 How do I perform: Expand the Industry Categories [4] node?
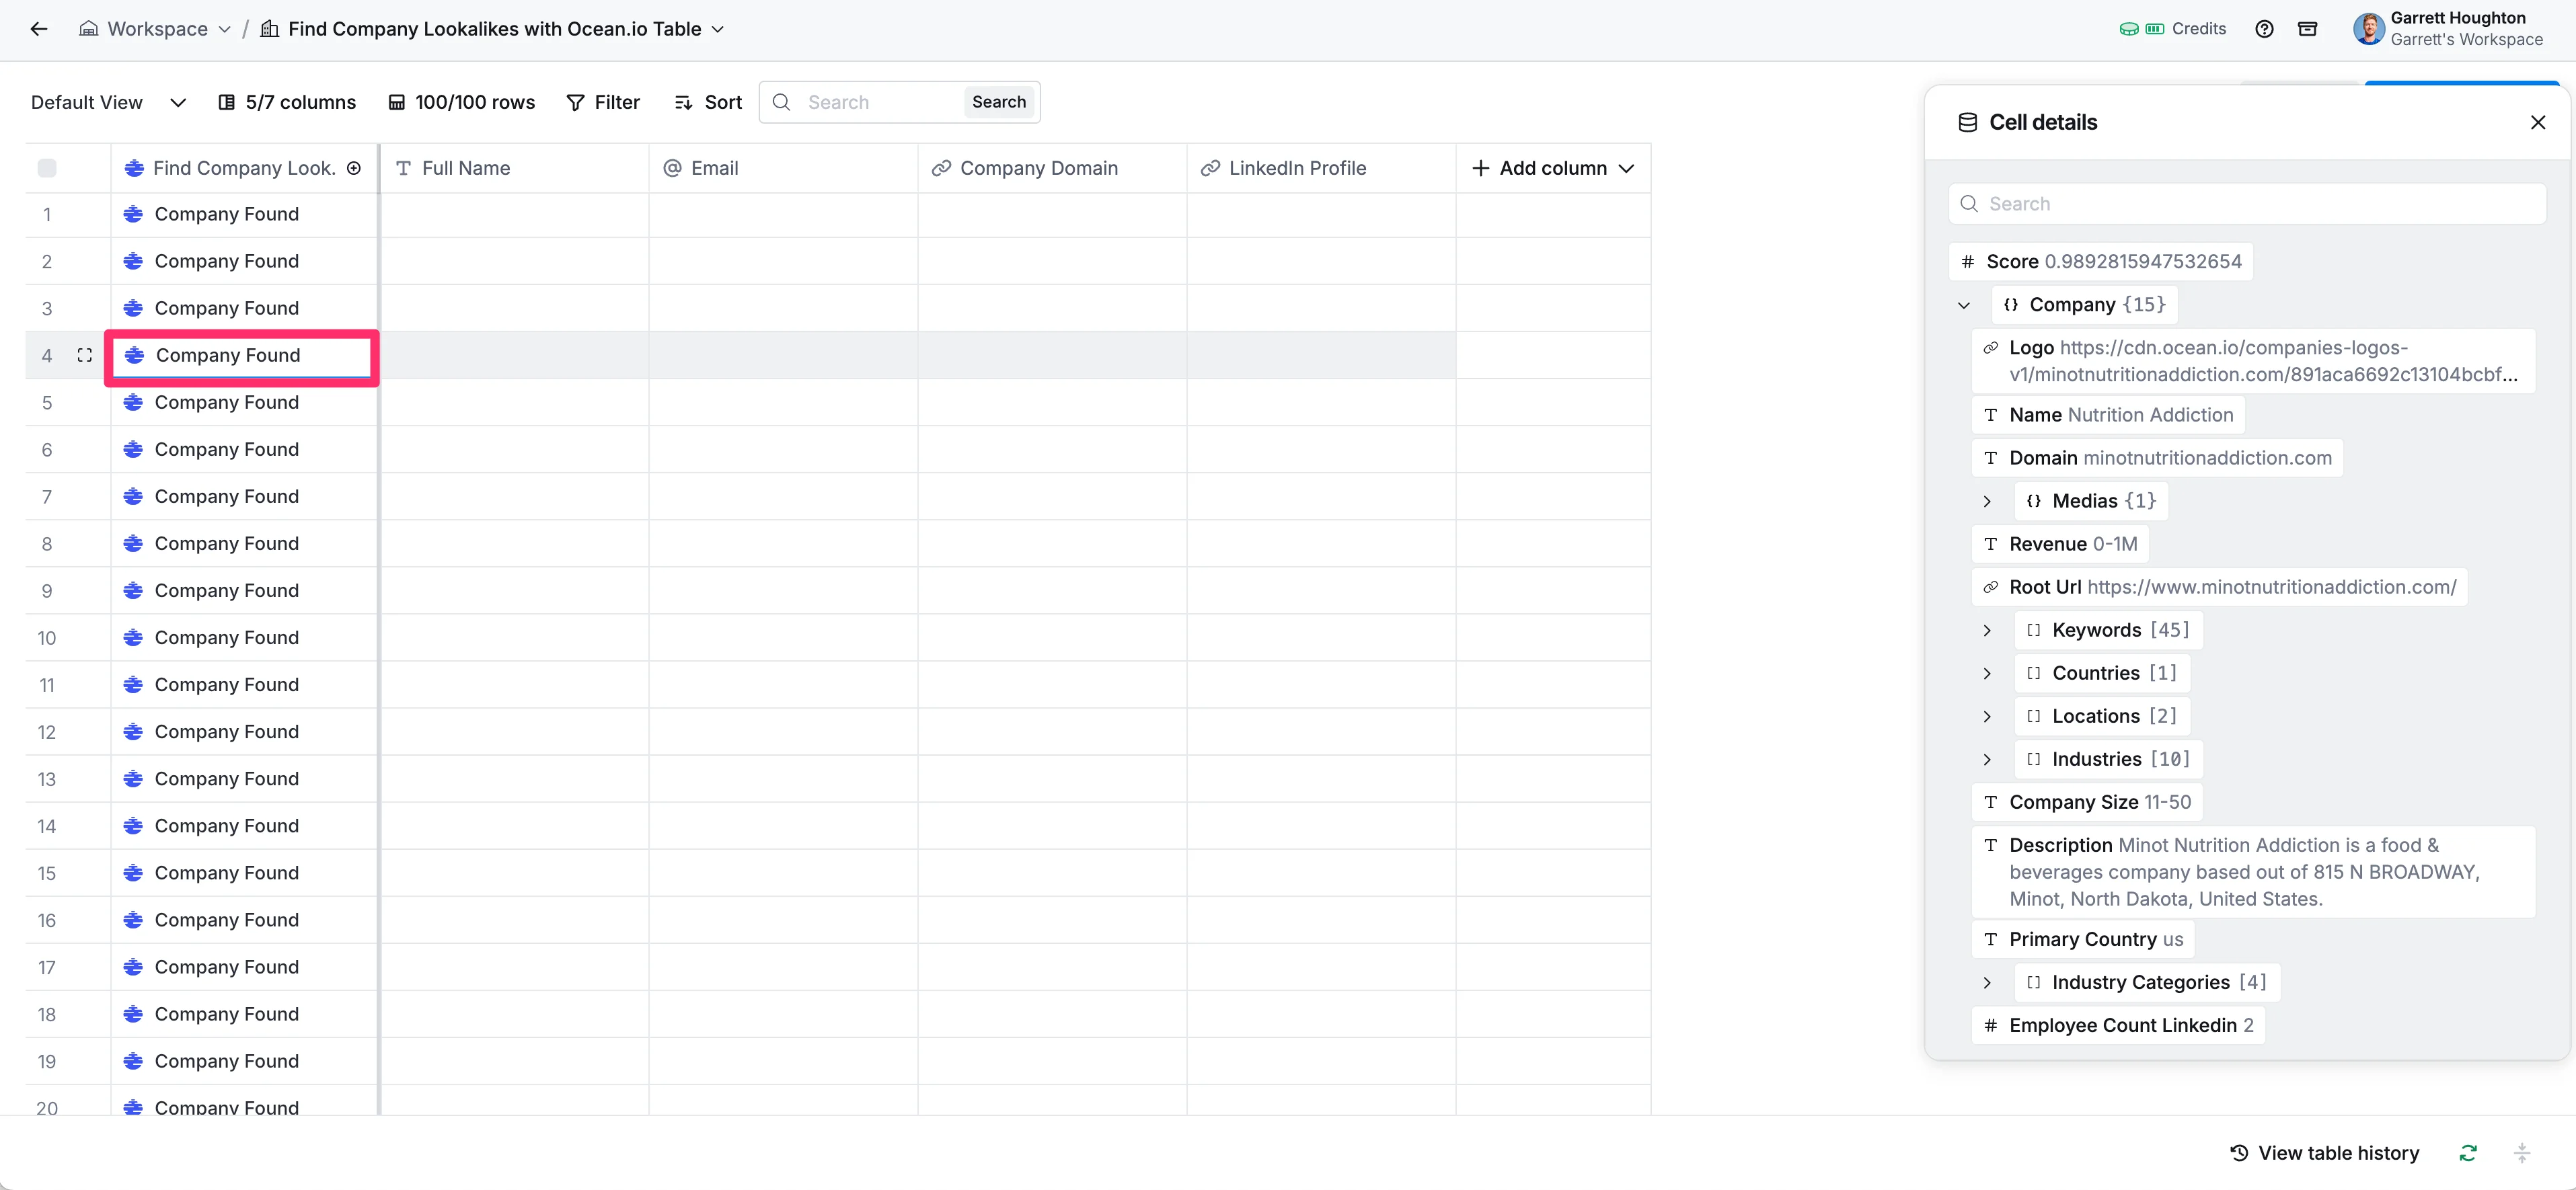coord(1987,983)
